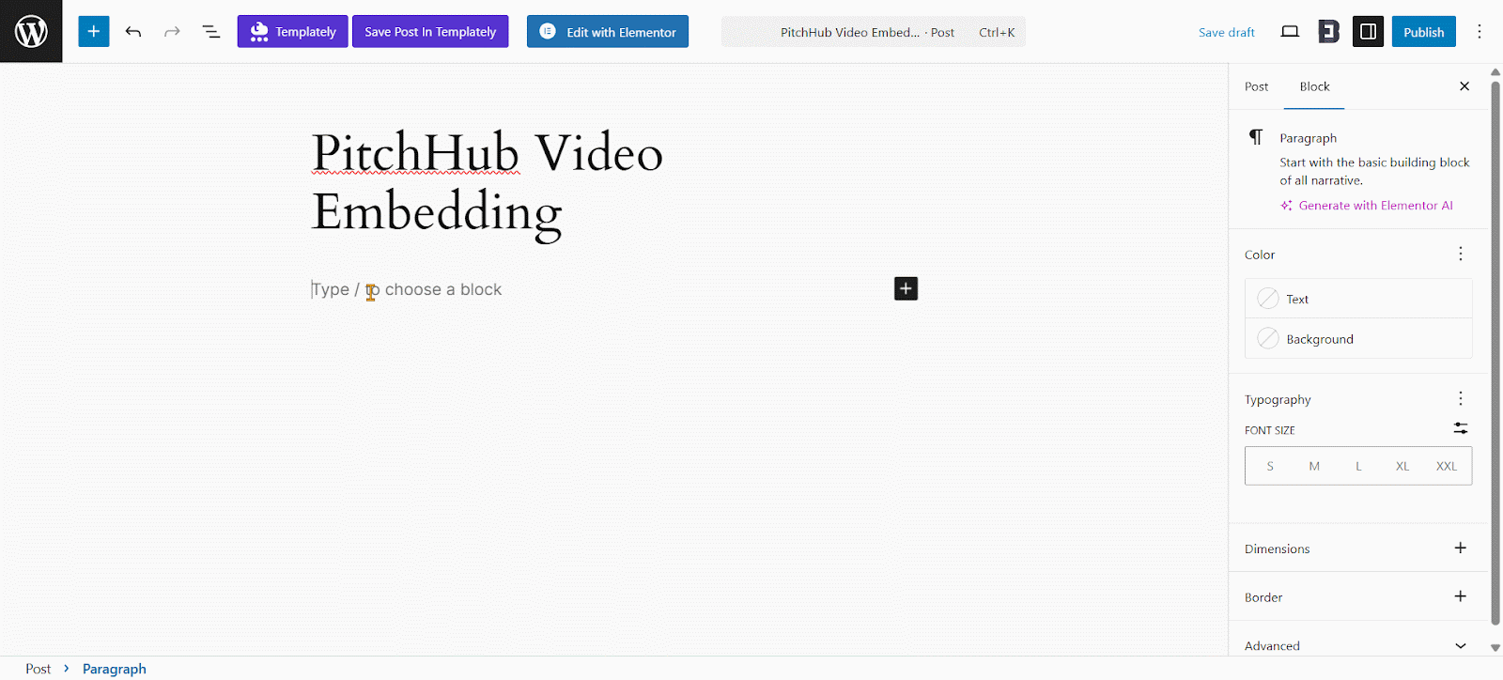Click the Essential Blocks E icon

1328,32
